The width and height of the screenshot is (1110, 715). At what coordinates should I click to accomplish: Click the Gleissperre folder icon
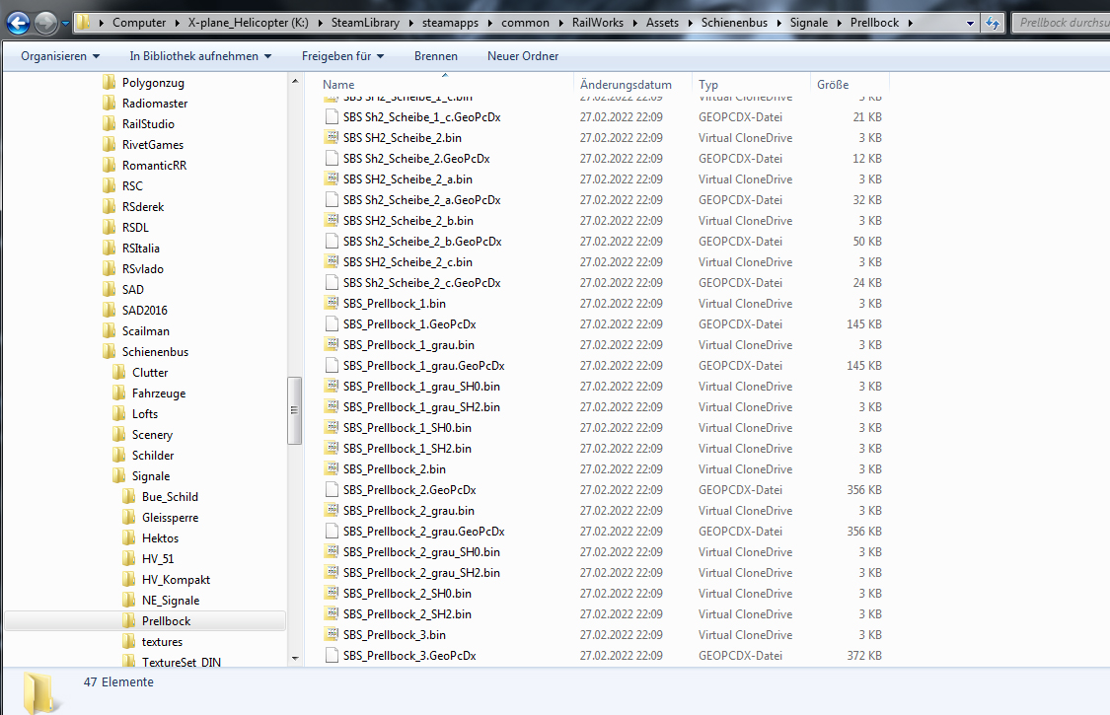point(129,518)
